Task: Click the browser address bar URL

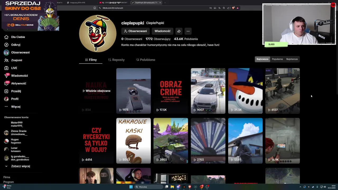Action: pos(113,8)
